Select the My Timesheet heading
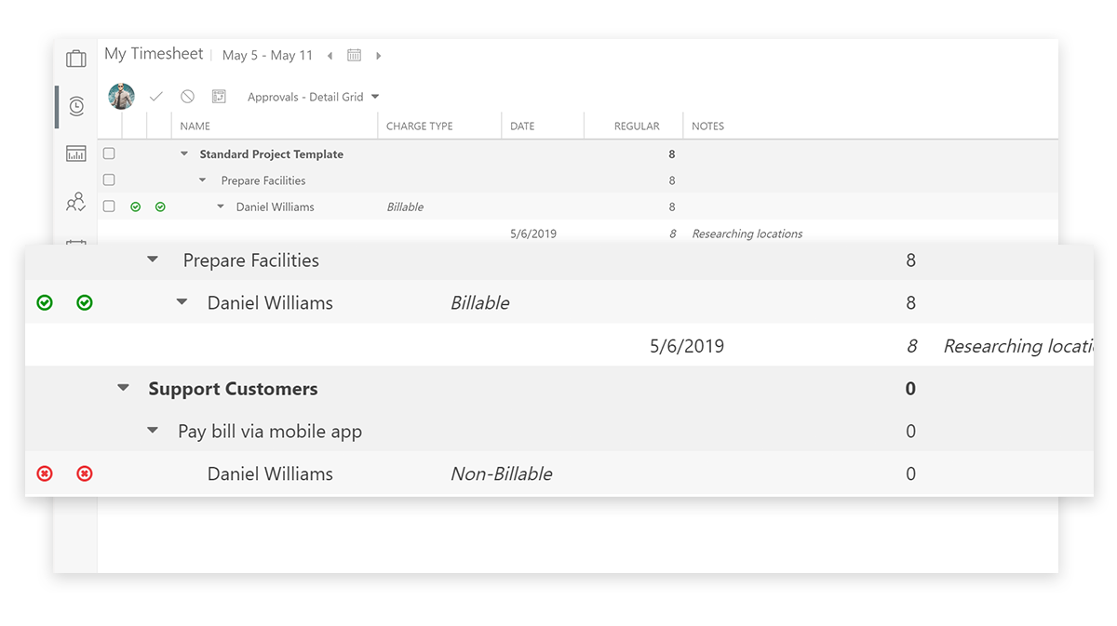The width and height of the screenshot is (1117, 626). 154,53
